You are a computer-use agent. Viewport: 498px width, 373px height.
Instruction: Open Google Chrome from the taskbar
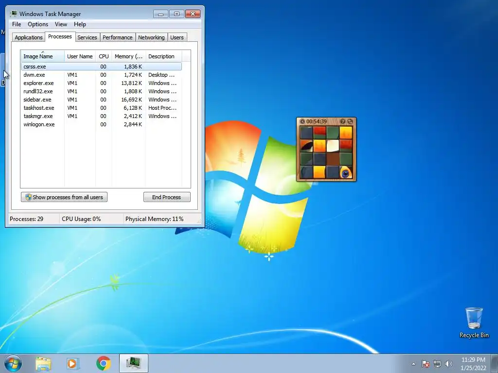[x=103, y=363]
